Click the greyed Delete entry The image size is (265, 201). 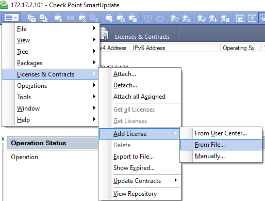[x=140, y=145]
